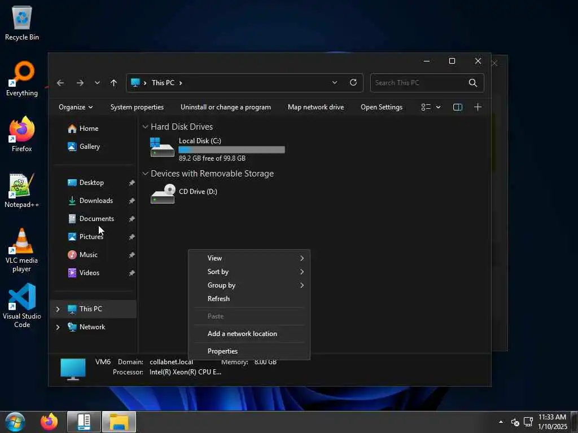This screenshot has width=578, height=433.
Task: Open System properties
Action: click(x=137, y=107)
